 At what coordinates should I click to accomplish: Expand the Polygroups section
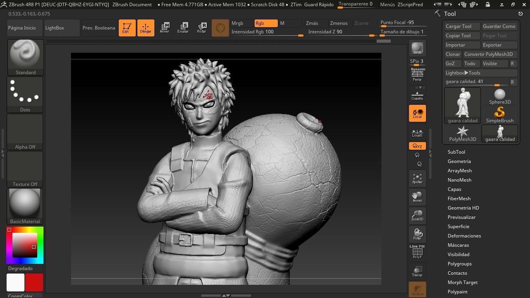coord(459,264)
